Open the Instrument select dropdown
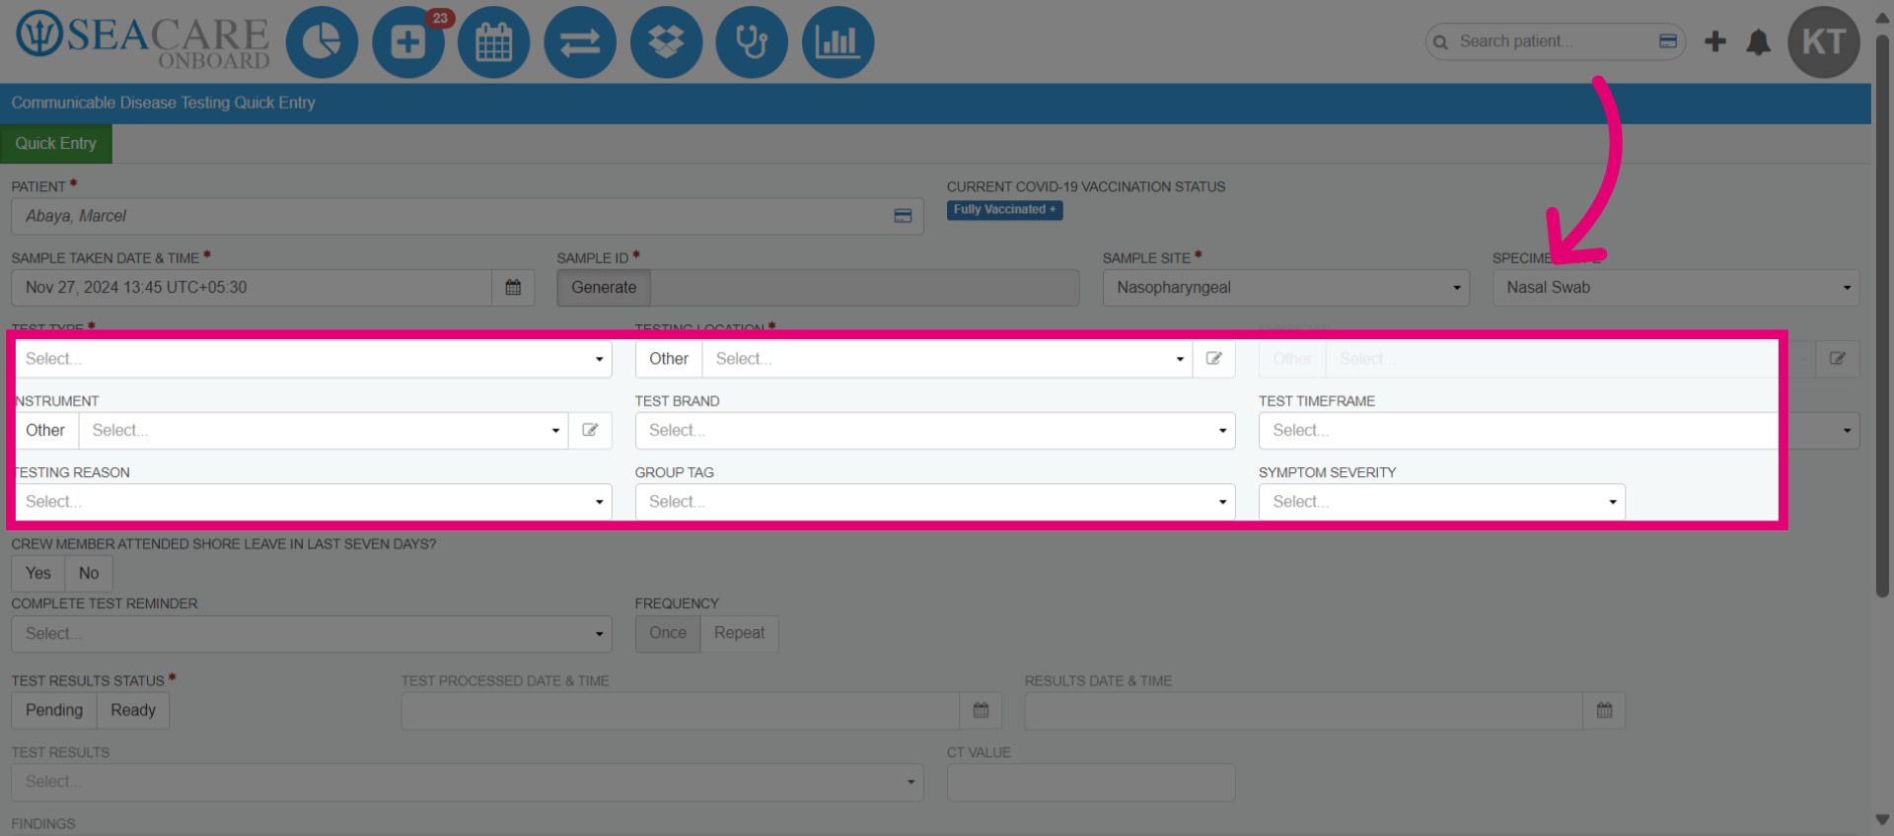 (x=324, y=430)
